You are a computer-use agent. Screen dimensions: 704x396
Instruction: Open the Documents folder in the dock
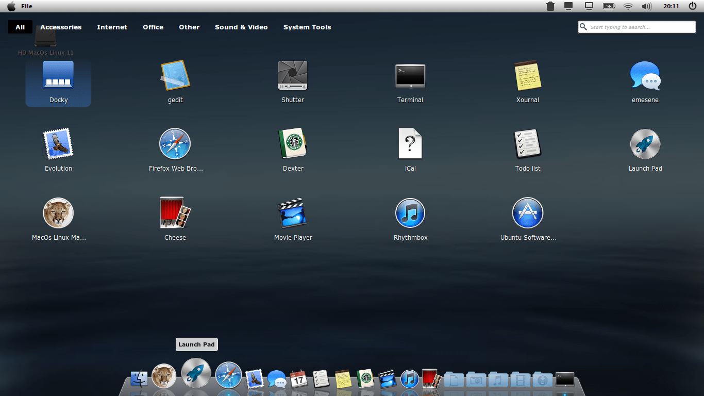454,380
